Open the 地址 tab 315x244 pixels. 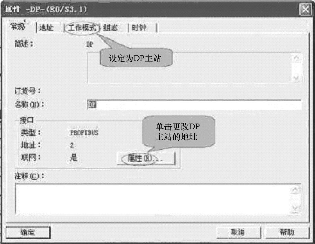(x=46, y=28)
